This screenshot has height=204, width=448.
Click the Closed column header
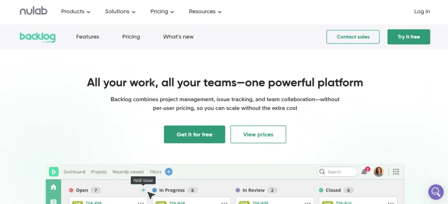333,190
